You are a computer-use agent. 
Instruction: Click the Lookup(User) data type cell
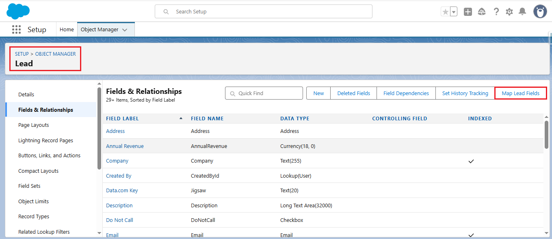(296, 176)
